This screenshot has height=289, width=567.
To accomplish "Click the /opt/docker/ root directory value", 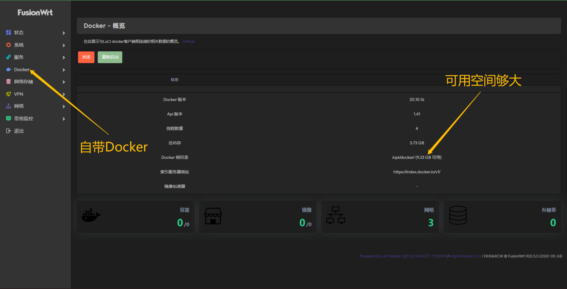I will click(x=417, y=157).
